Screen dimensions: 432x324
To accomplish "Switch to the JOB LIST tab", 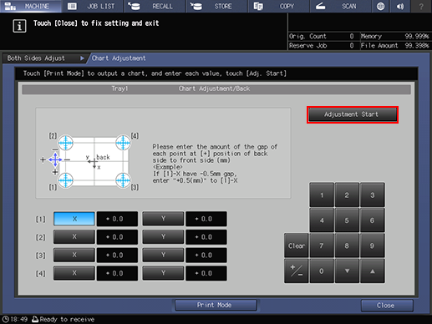I will pos(93,6).
